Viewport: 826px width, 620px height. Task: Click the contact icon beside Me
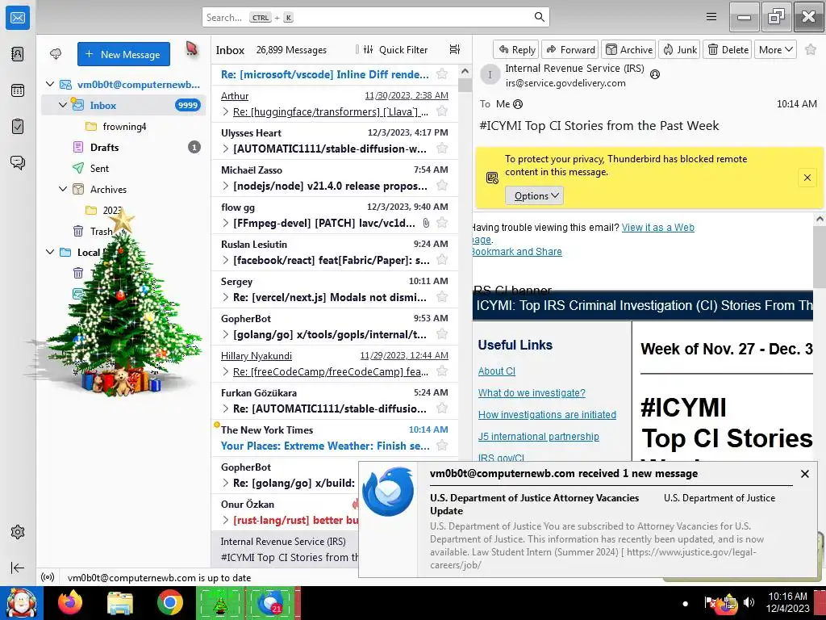click(518, 104)
